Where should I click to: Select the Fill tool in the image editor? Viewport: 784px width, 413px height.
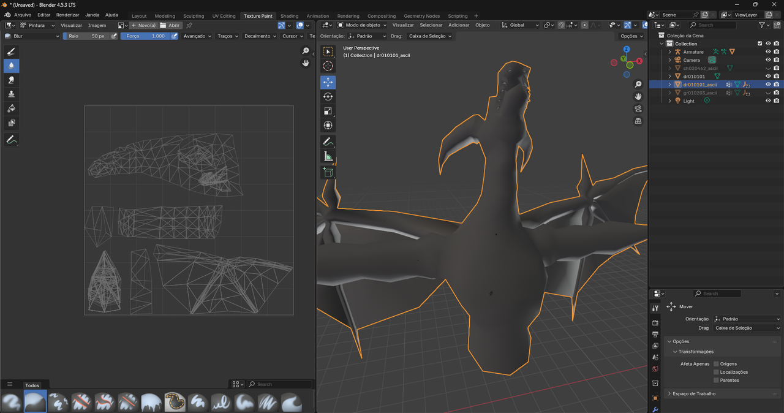pyautogui.click(x=11, y=108)
